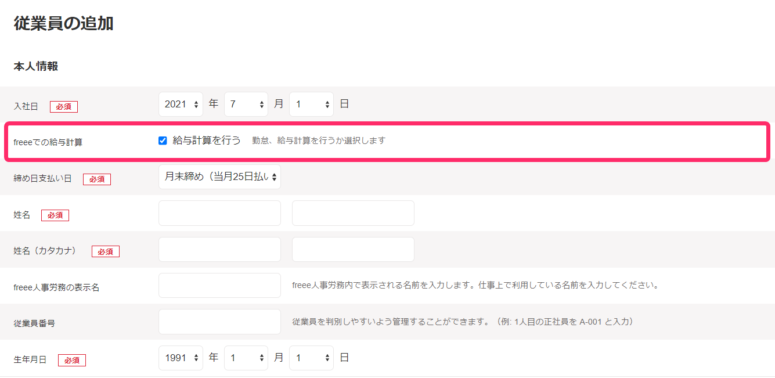Open the 生年月日 month dropdown

[x=246, y=358]
